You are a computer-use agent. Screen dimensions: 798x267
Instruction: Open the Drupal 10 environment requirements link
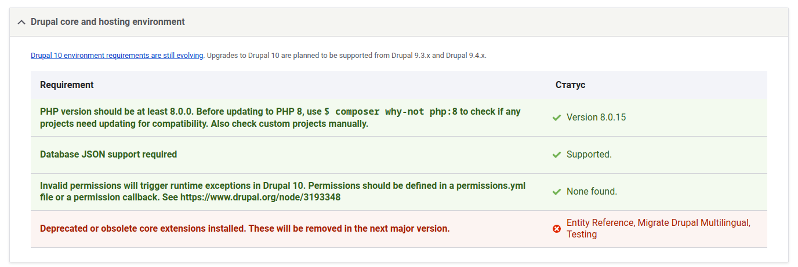[x=117, y=56]
